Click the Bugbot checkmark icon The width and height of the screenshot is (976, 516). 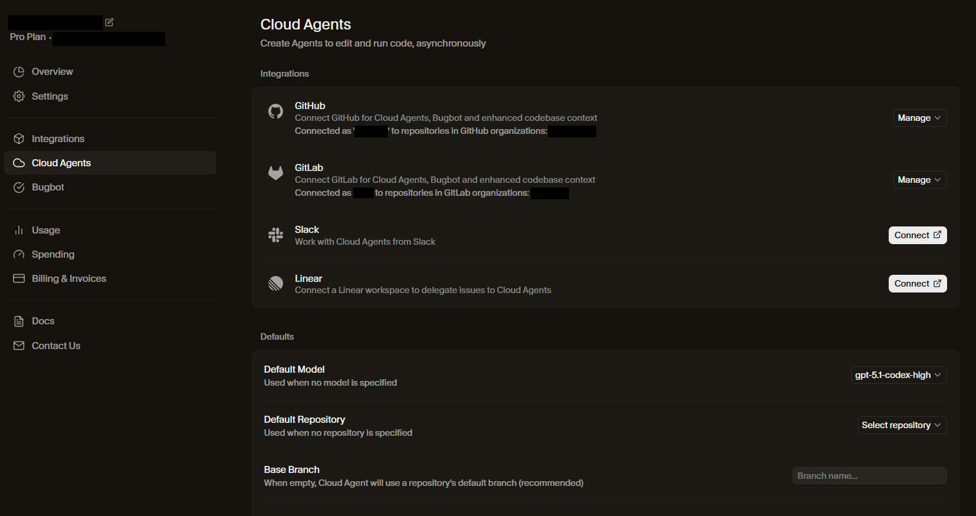coord(19,188)
